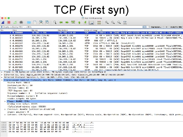Select the Acknowledgment number: 0 field
The image size is (183, 137).
(22, 96)
